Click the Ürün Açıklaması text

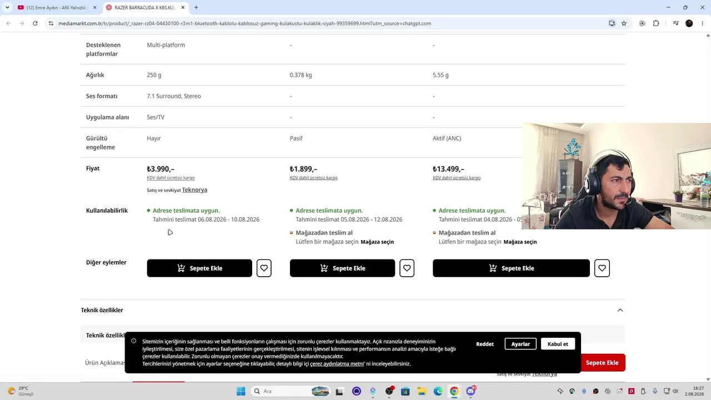[x=105, y=363]
